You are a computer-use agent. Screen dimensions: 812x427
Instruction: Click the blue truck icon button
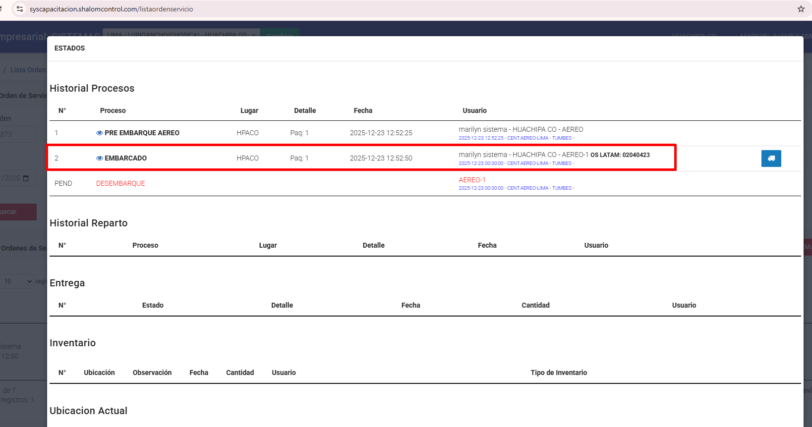[x=771, y=159]
